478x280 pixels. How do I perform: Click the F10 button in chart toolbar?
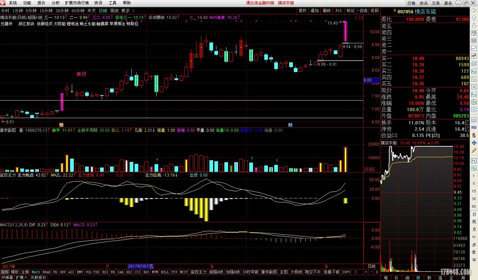[x=339, y=11]
